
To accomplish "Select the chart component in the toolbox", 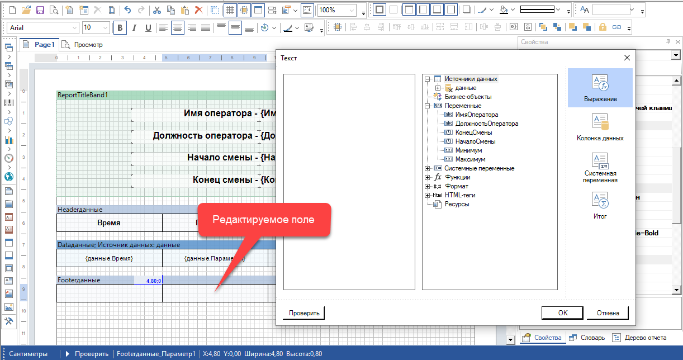I will click(9, 140).
